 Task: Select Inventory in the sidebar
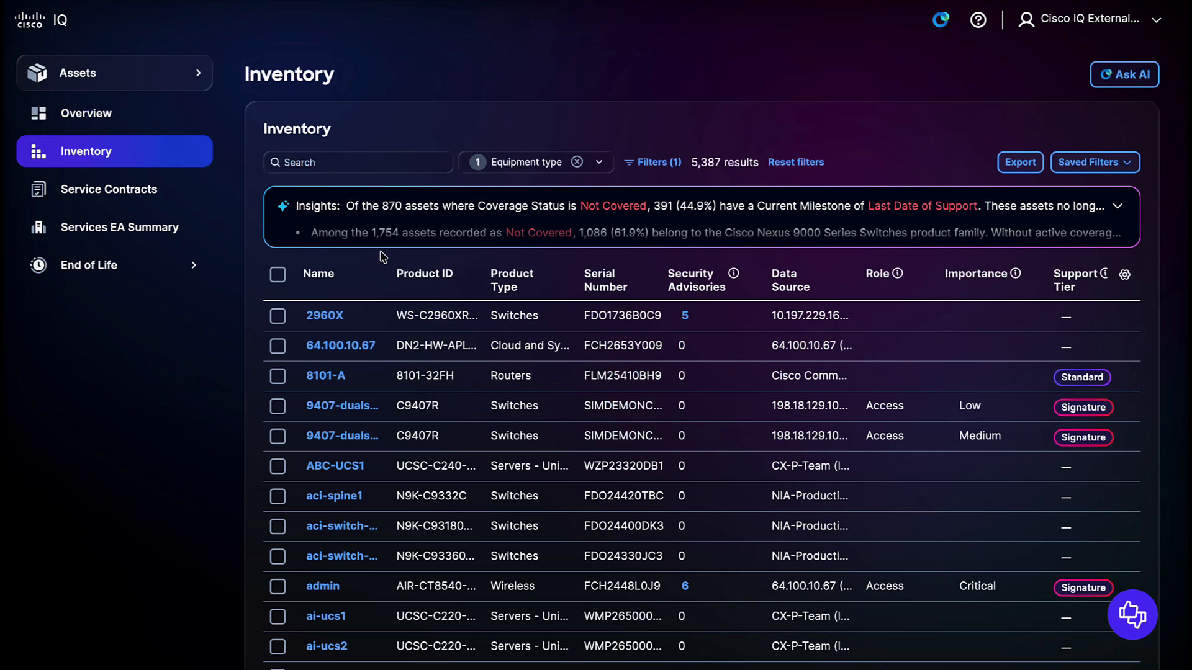tap(115, 151)
